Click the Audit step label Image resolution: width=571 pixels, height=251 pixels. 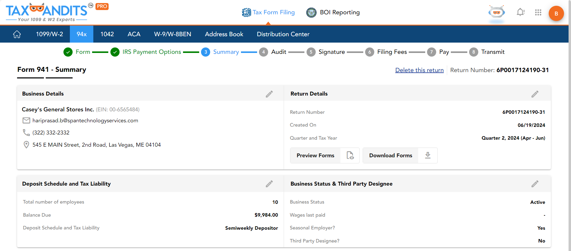coord(278,52)
